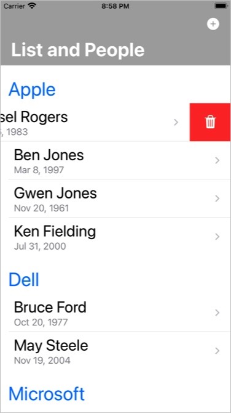This screenshot has width=231, height=413.
Task: Open chevron on Rogers row
Action: pos(176,122)
